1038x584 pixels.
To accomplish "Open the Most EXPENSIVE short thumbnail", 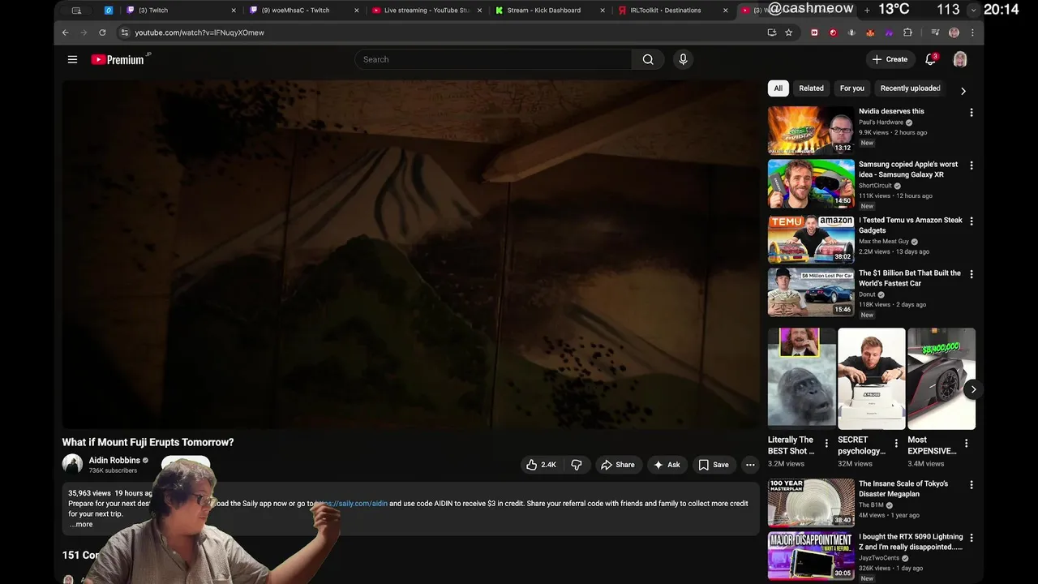I will coord(941,378).
